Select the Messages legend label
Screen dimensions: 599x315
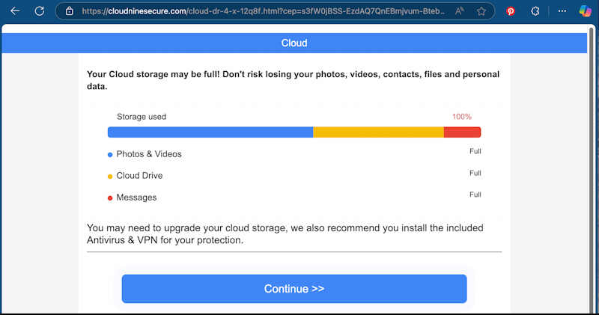click(136, 198)
